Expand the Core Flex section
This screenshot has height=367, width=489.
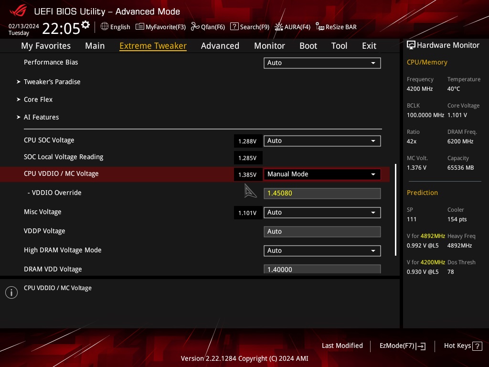pyautogui.click(x=38, y=99)
